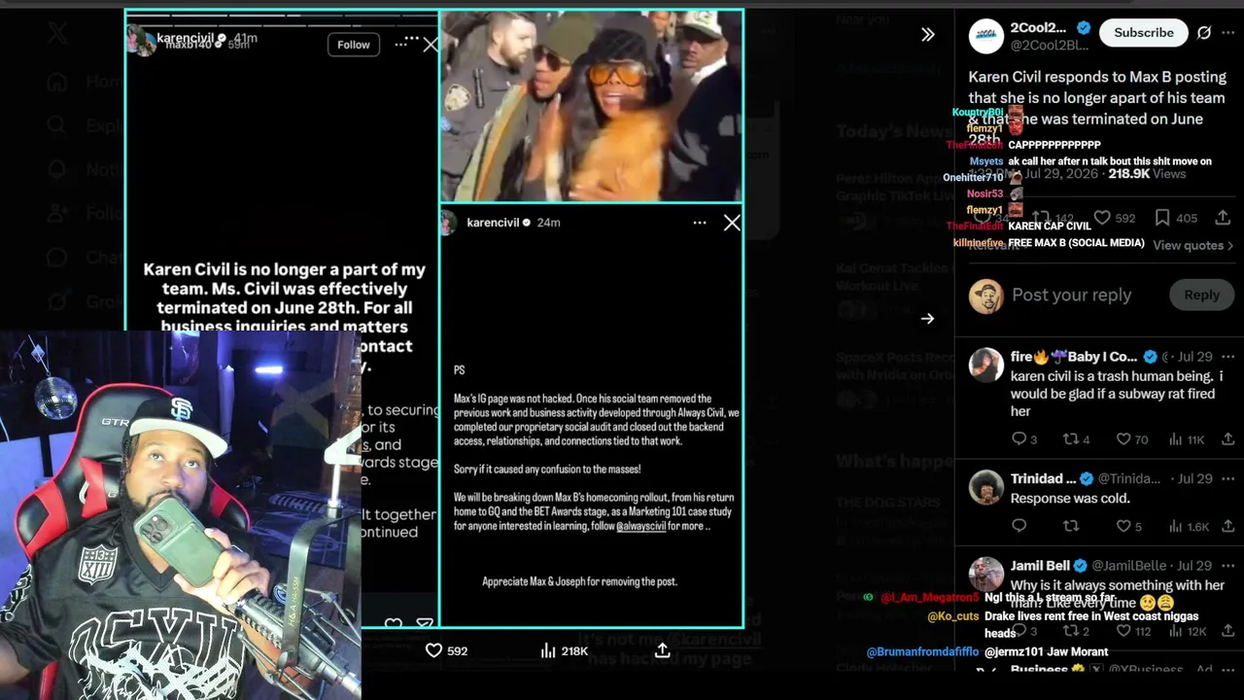The image size is (1244, 700).
Task: Open more options for 2Cool2 post
Action: (1229, 32)
